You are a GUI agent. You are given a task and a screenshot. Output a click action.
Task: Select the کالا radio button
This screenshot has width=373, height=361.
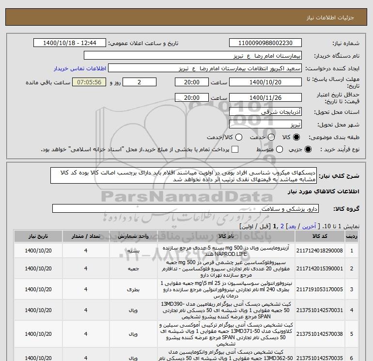(x=296, y=137)
